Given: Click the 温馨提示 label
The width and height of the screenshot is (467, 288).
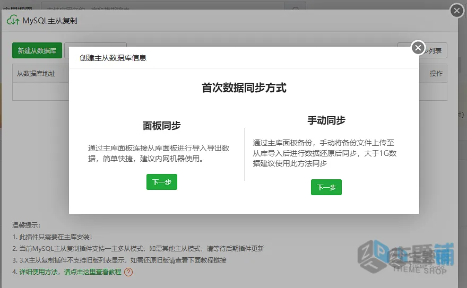Looking at the screenshot, I should tap(26, 225).
